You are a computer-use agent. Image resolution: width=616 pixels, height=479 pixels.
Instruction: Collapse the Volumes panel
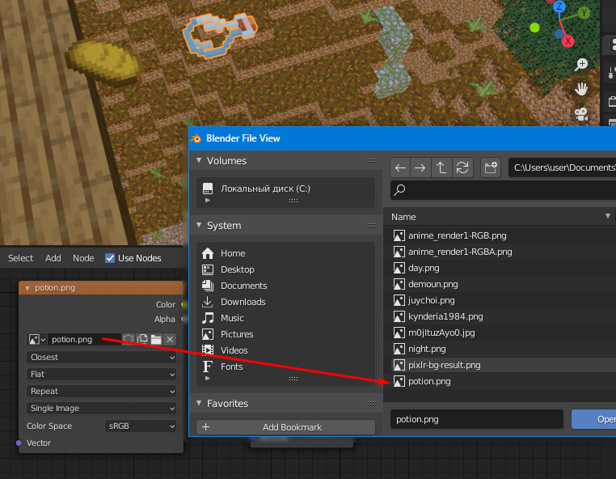pyautogui.click(x=199, y=160)
